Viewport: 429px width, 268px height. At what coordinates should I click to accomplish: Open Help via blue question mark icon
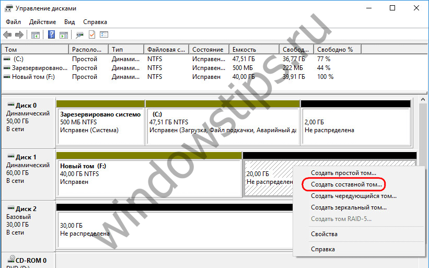point(52,35)
